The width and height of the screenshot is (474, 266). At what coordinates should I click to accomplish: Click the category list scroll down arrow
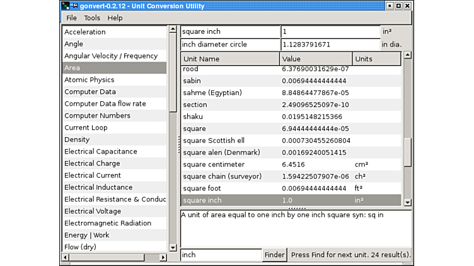coord(173,248)
